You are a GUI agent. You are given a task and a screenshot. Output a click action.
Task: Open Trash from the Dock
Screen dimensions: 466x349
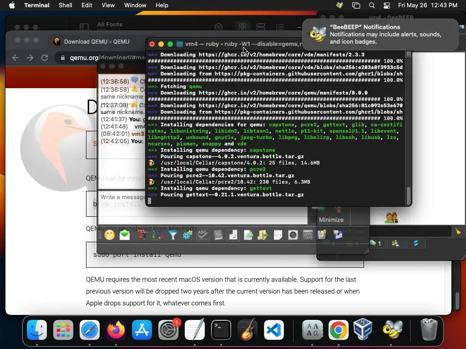click(x=429, y=329)
